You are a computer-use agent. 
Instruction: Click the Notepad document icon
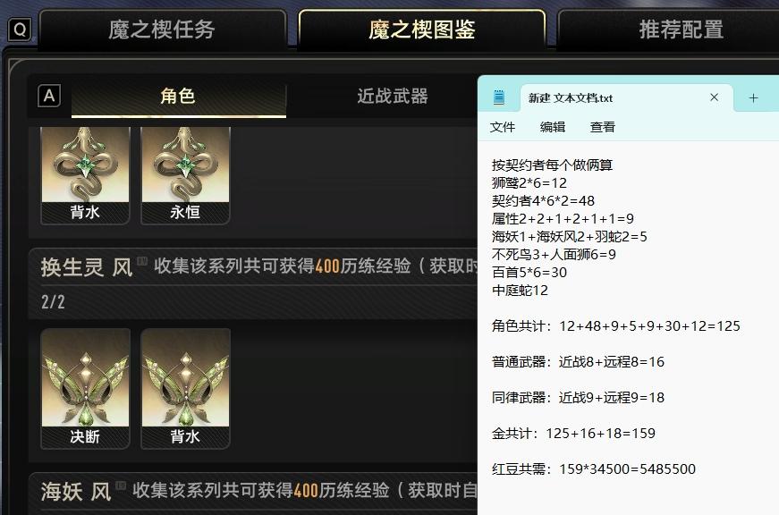coord(499,97)
